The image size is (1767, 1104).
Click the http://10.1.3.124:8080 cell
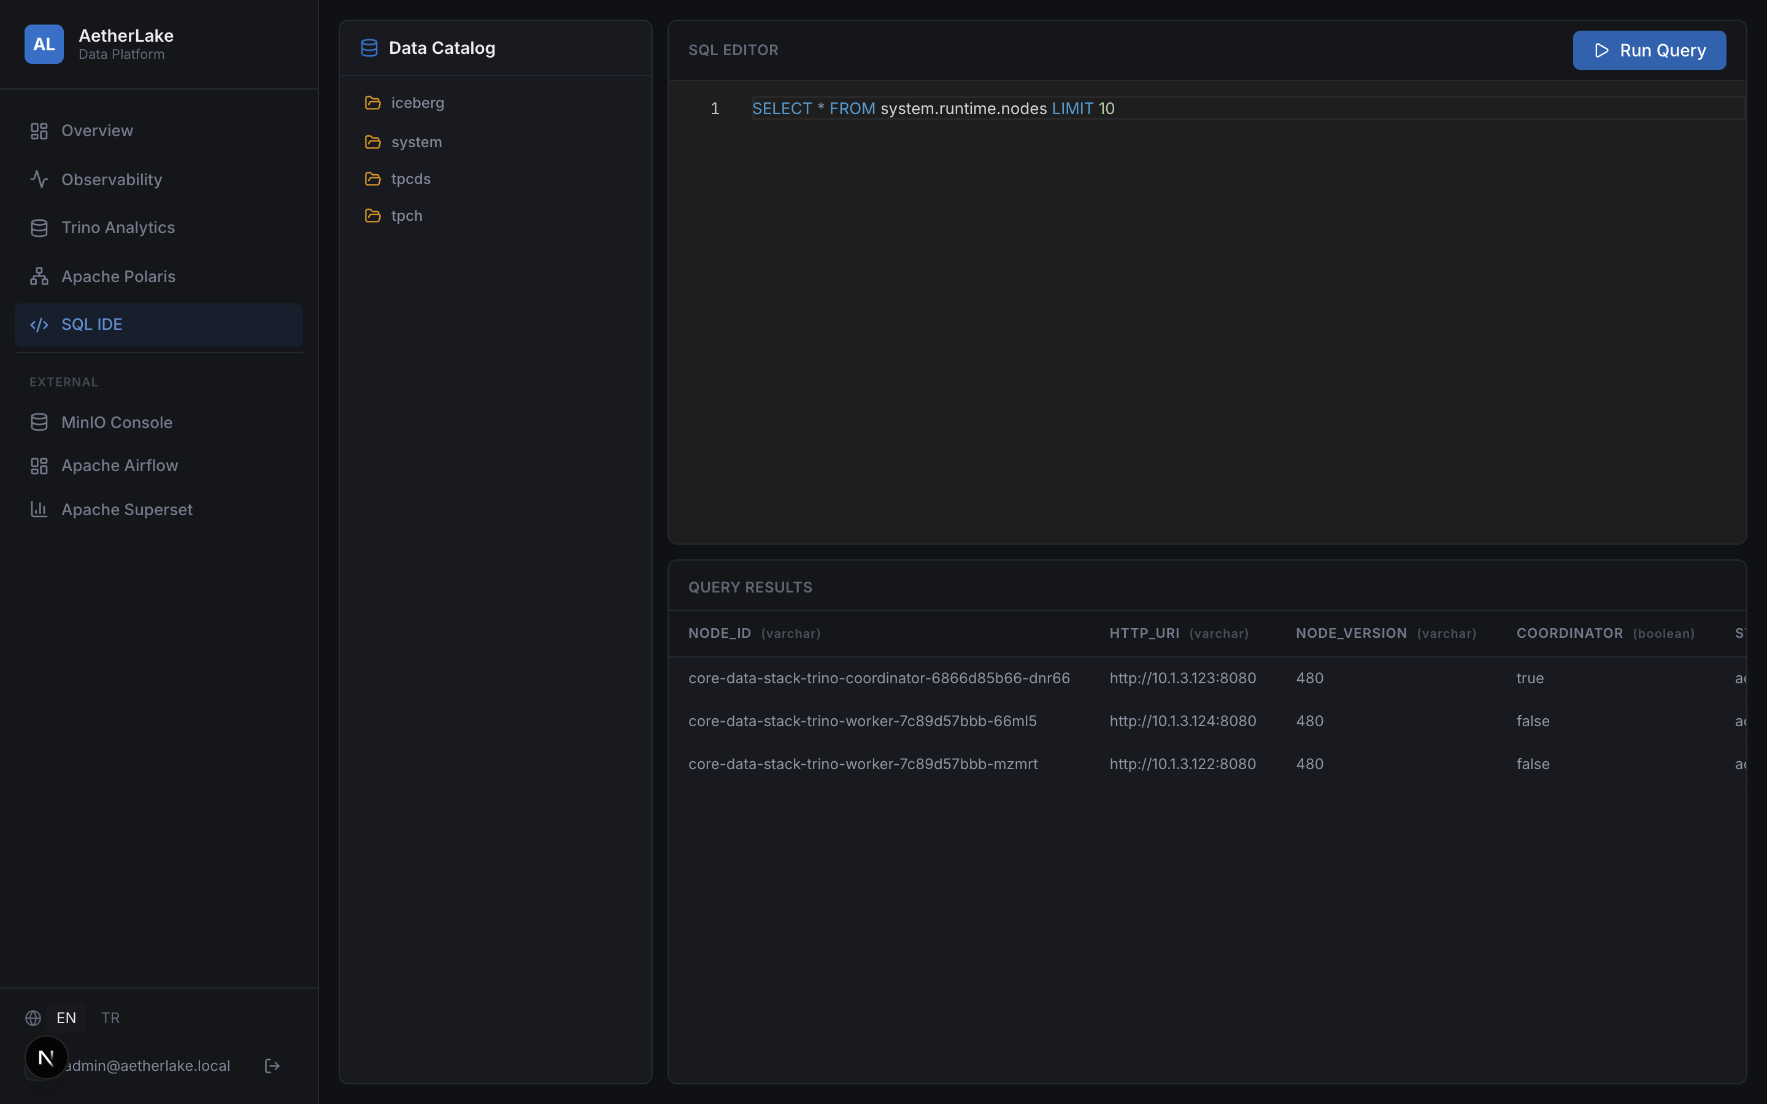tap(1183, 721)
